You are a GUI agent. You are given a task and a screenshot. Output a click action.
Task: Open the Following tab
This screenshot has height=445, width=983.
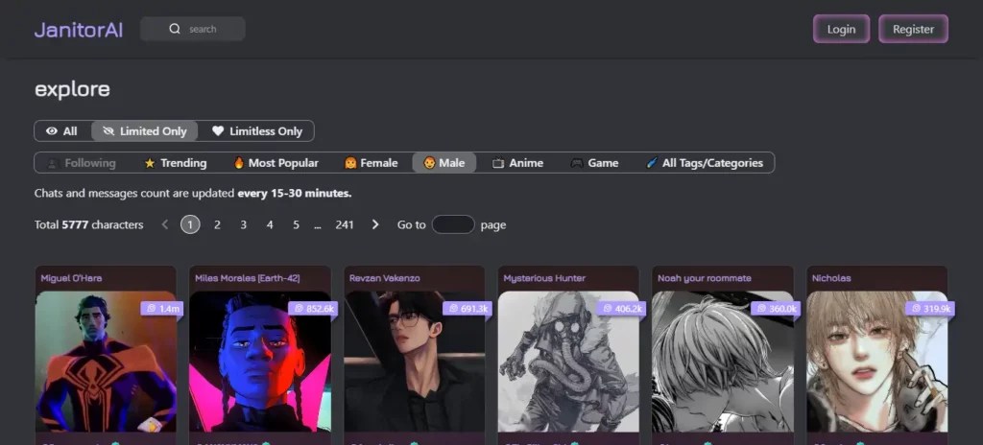(83, 163)
